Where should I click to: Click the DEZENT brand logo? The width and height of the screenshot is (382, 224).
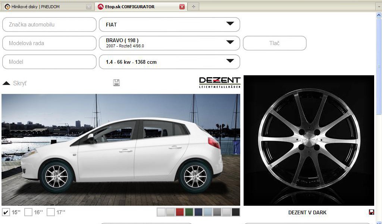coord(220,82)
